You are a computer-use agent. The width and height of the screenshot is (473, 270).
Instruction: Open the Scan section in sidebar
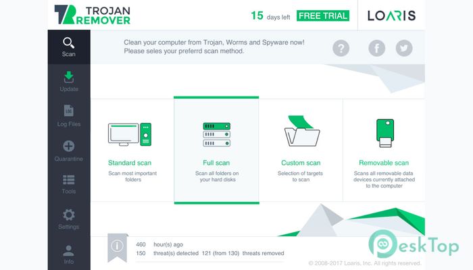click(69, 47)
